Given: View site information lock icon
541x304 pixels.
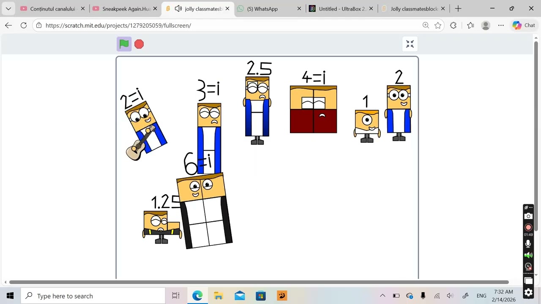Looking at the screenshot, I should tap(39, 25).
